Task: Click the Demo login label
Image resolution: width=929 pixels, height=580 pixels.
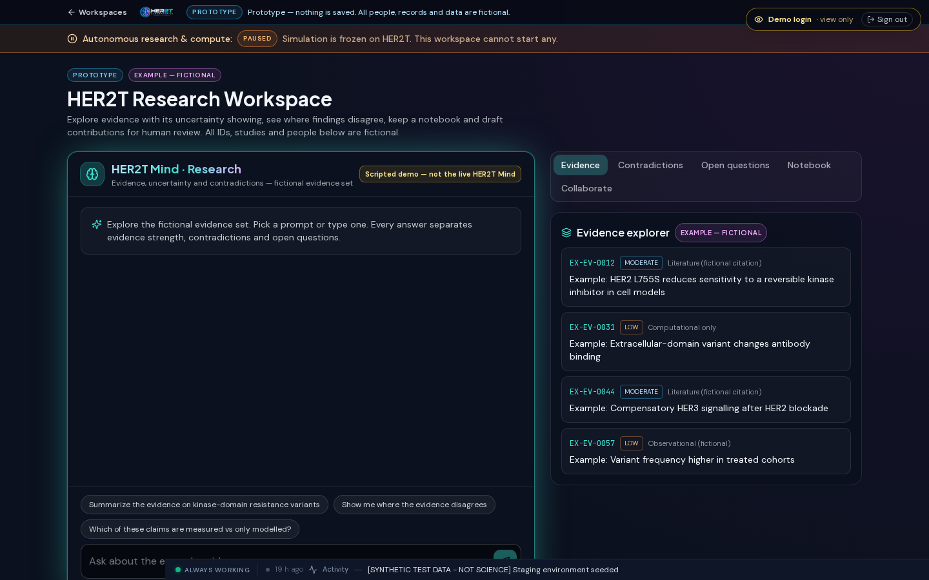Action: tap(790, 19)
